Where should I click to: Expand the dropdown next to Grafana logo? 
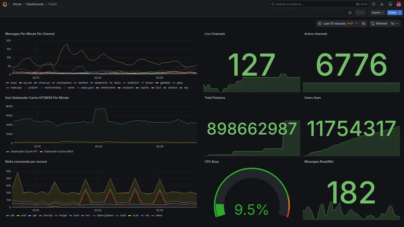[x=9, y=4]
